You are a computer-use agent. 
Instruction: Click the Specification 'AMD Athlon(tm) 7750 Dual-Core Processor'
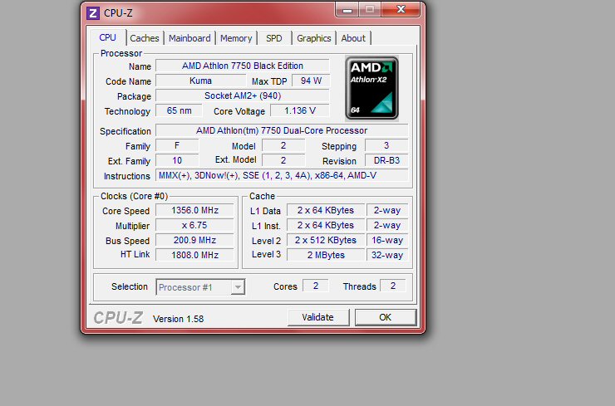(x=282, y=130)
